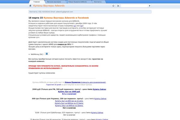Click Купить Сейчас for $100 coupon
Screen dimensions: 180x120
[x=97, y=112]
